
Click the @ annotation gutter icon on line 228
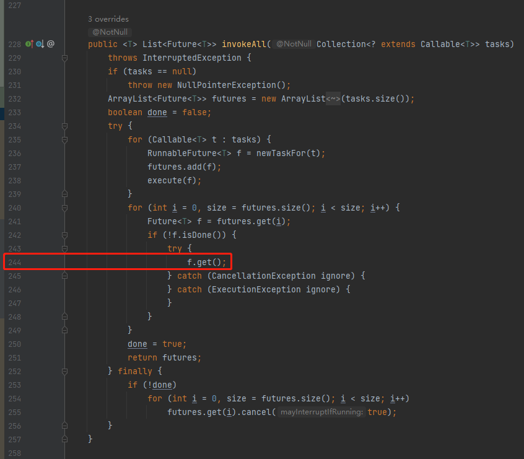click(51, 44)
